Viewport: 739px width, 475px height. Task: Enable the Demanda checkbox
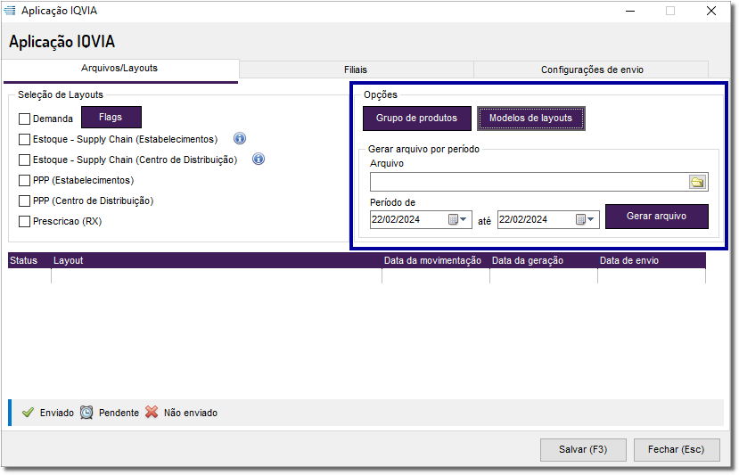pyautogui.click(x=24, y=119)
